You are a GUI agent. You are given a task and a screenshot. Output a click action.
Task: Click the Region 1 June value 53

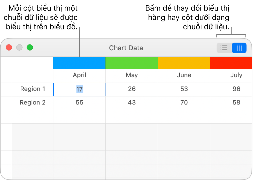(184, 89)
